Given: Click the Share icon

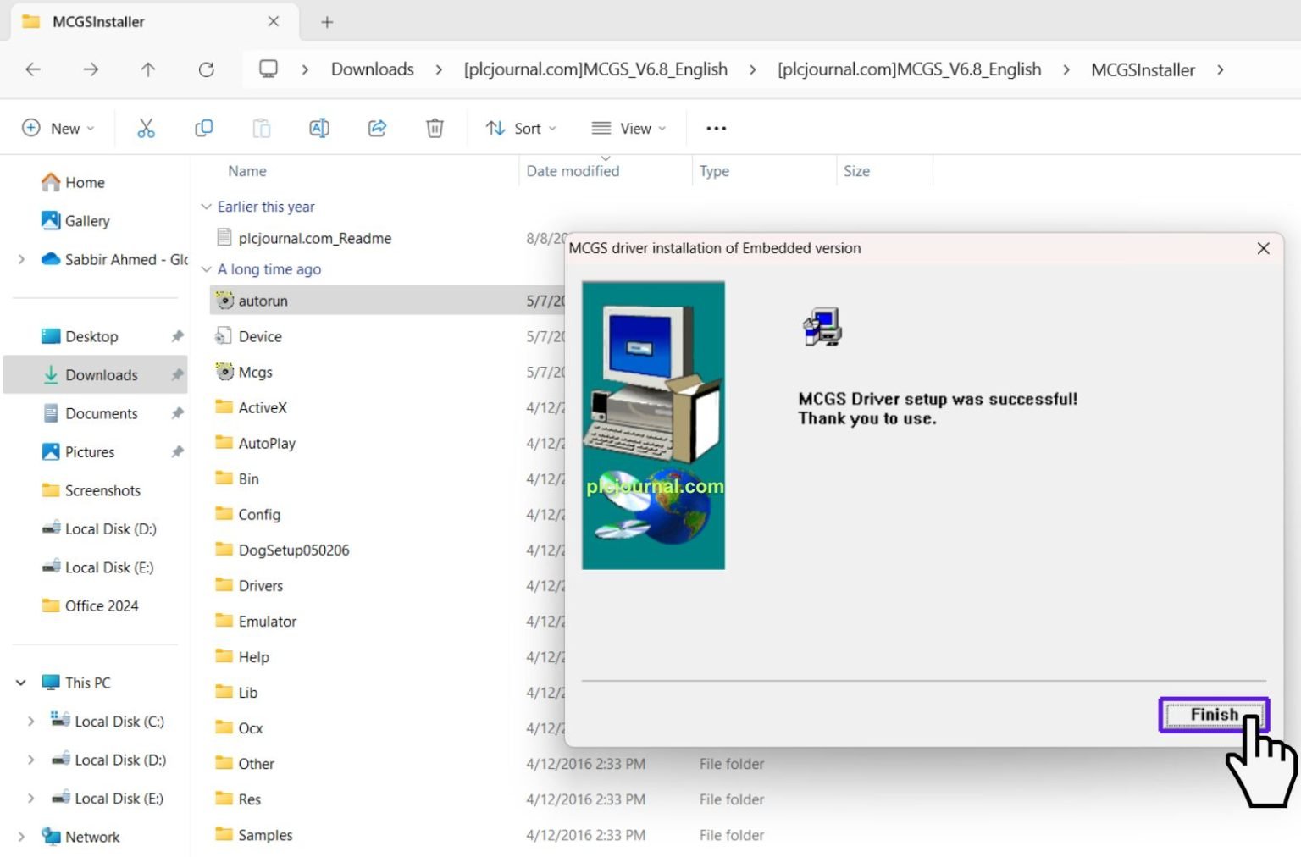Looking at the screenshot, I should click(x=377, y=128).
